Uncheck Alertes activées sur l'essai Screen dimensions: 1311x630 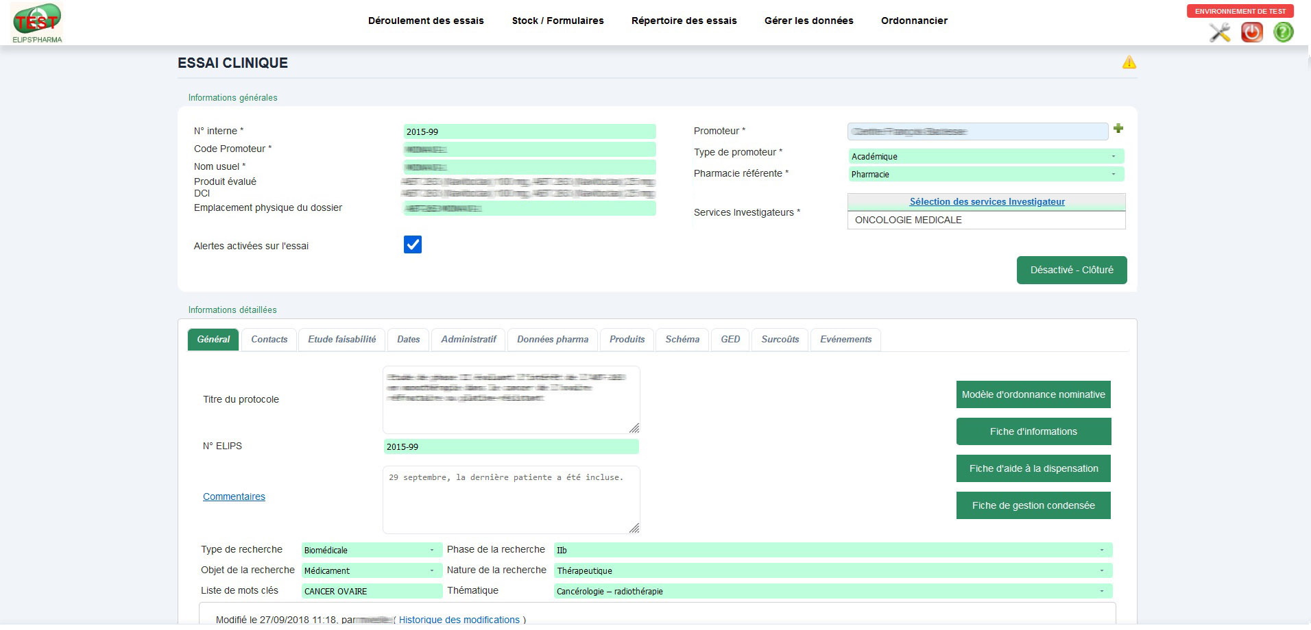pos(412,244)
